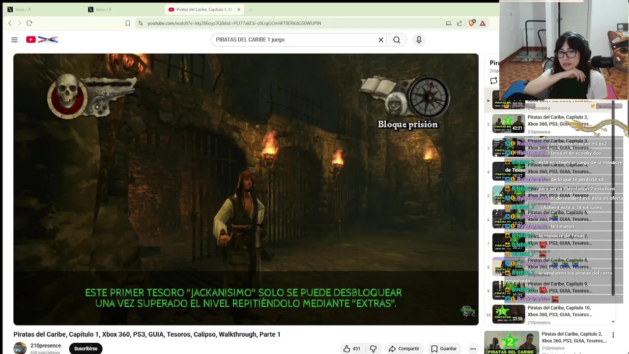Open the browser share icon

click(x=459, y=23)
